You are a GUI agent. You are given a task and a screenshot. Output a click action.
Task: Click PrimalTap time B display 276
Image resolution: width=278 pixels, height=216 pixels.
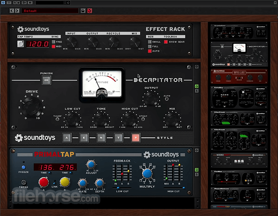click(x=67, y=167)
